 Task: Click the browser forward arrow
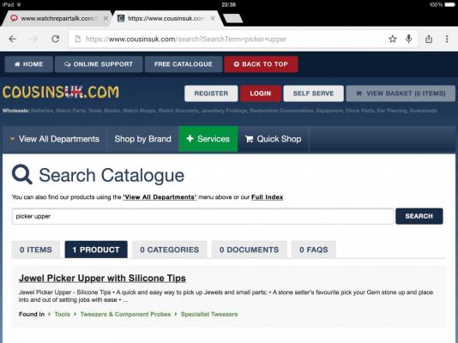[34, 39]
